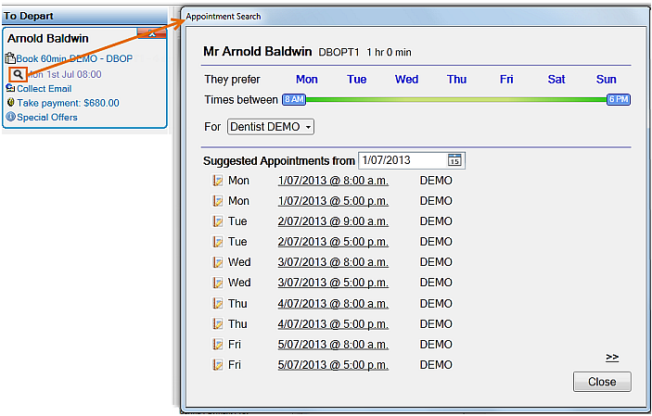Click the Mon 1st Jul 08:00 appointment text

pos(64,74)
